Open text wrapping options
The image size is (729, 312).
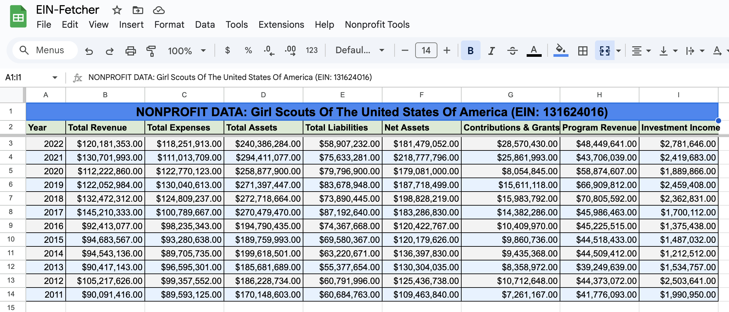click(x=695, y=51)
